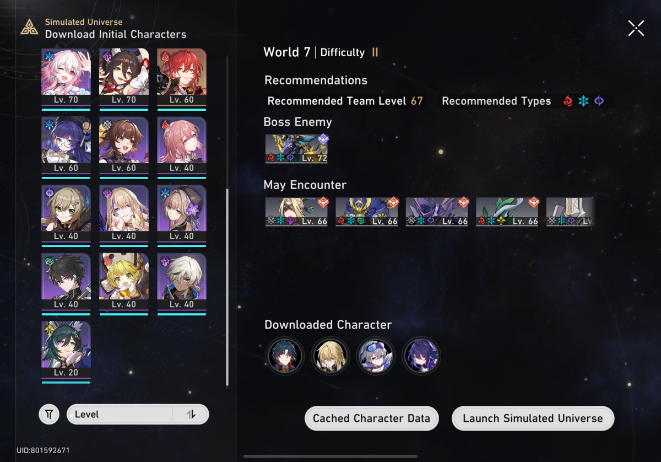Select the Lv. 72 boss enemy portrait
Screen dimensions: 661x462
click(x=296, y=149)
